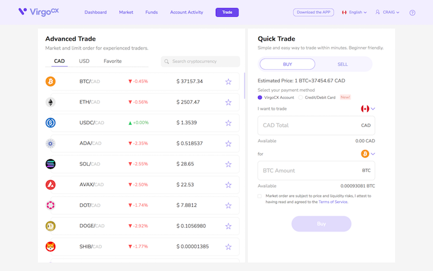433x271 pixels.
Task: Switch to the CAD market tab
Action: click(x=60, y=61)
